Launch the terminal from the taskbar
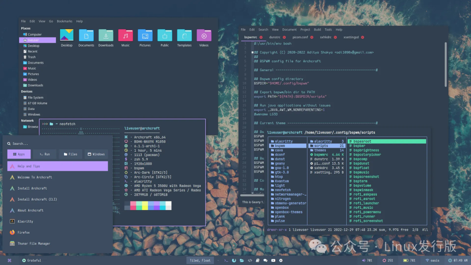 (225, 260)
